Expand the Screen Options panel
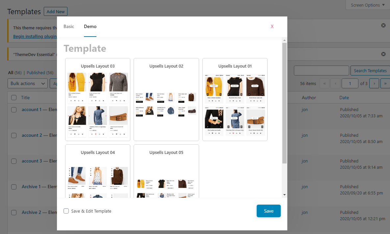The image size is (390, 234). point(368,5)
